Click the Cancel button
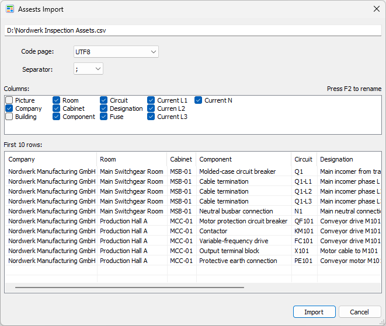Viewport: 386px width, 326px height. pos(360,312)
